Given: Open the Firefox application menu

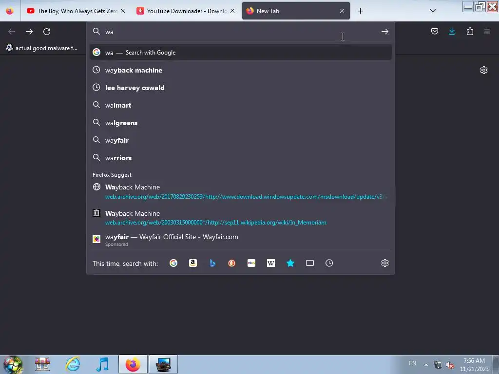Looking at the screenshot, I should [487, 31].
